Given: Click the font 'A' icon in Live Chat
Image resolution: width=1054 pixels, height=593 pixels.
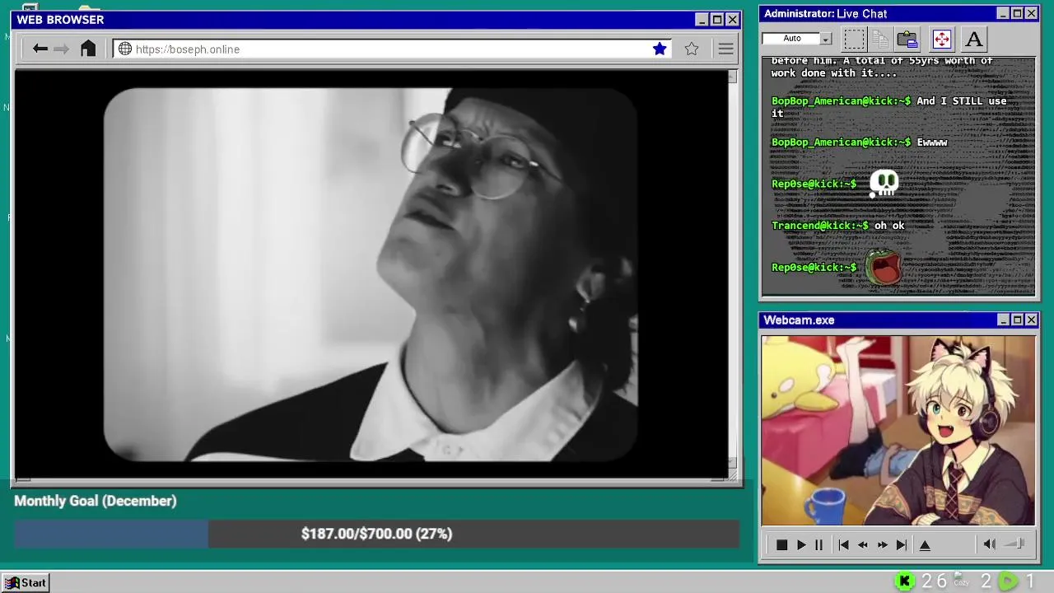Looking at the screenshot, I should [x=974, y=39].
